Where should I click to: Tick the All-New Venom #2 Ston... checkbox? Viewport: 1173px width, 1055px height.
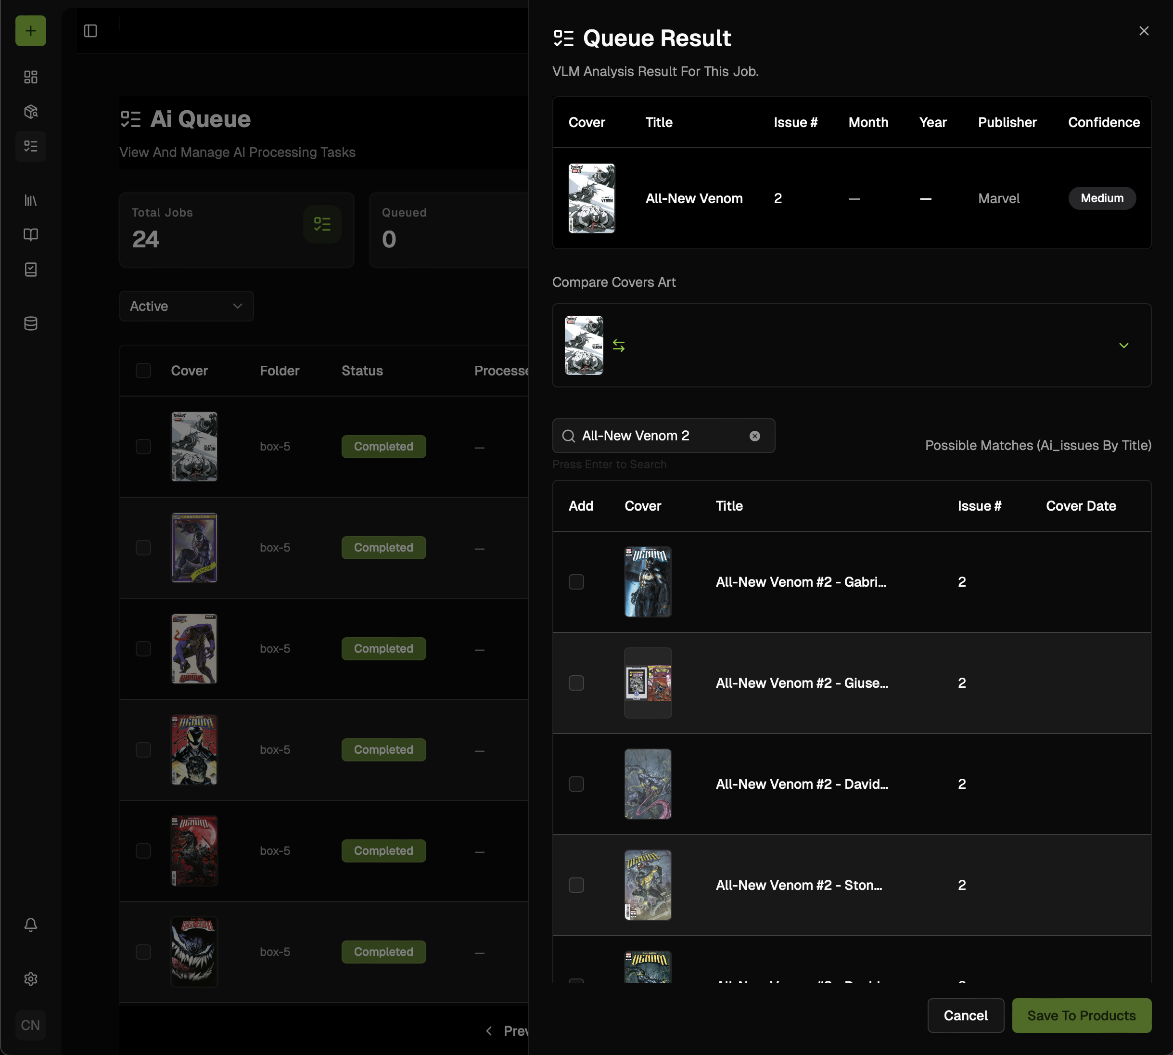[x=576, y=885]
